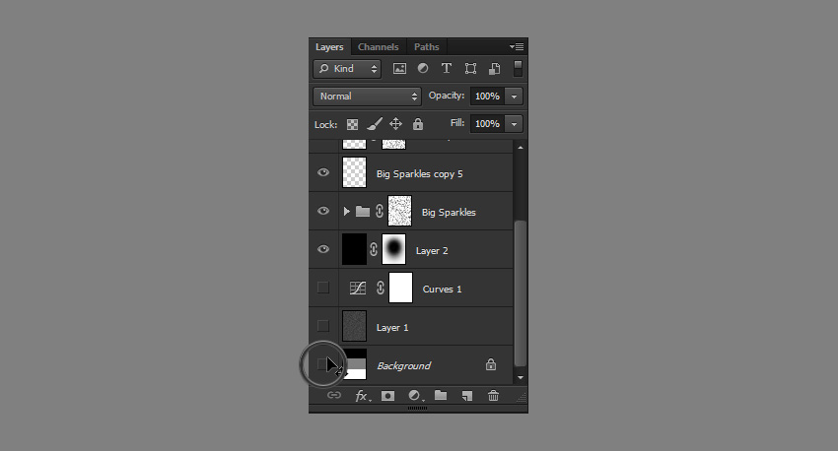Select the Layer 2 name
This screenshot has height=451, width=838.
click(x=432, y=251)
